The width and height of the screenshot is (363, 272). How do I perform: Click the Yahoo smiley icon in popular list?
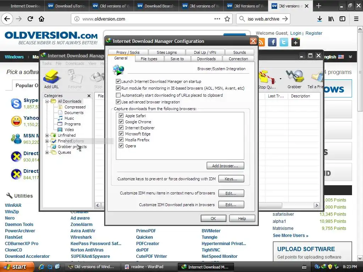pos(16,121)
